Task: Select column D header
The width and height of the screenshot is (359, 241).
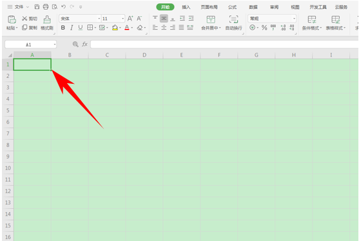Action: coord(144,55)
